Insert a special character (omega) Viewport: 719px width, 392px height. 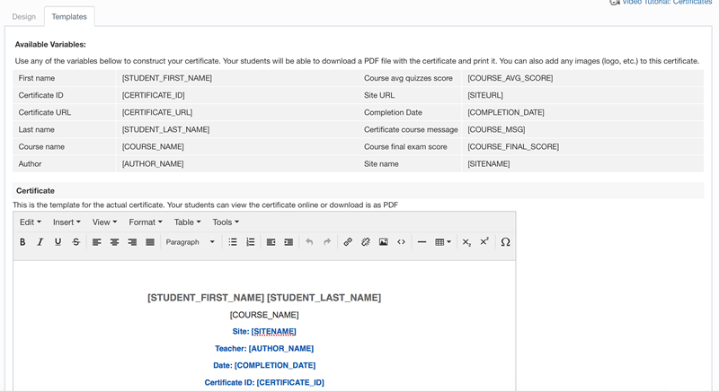coord(505,242)
